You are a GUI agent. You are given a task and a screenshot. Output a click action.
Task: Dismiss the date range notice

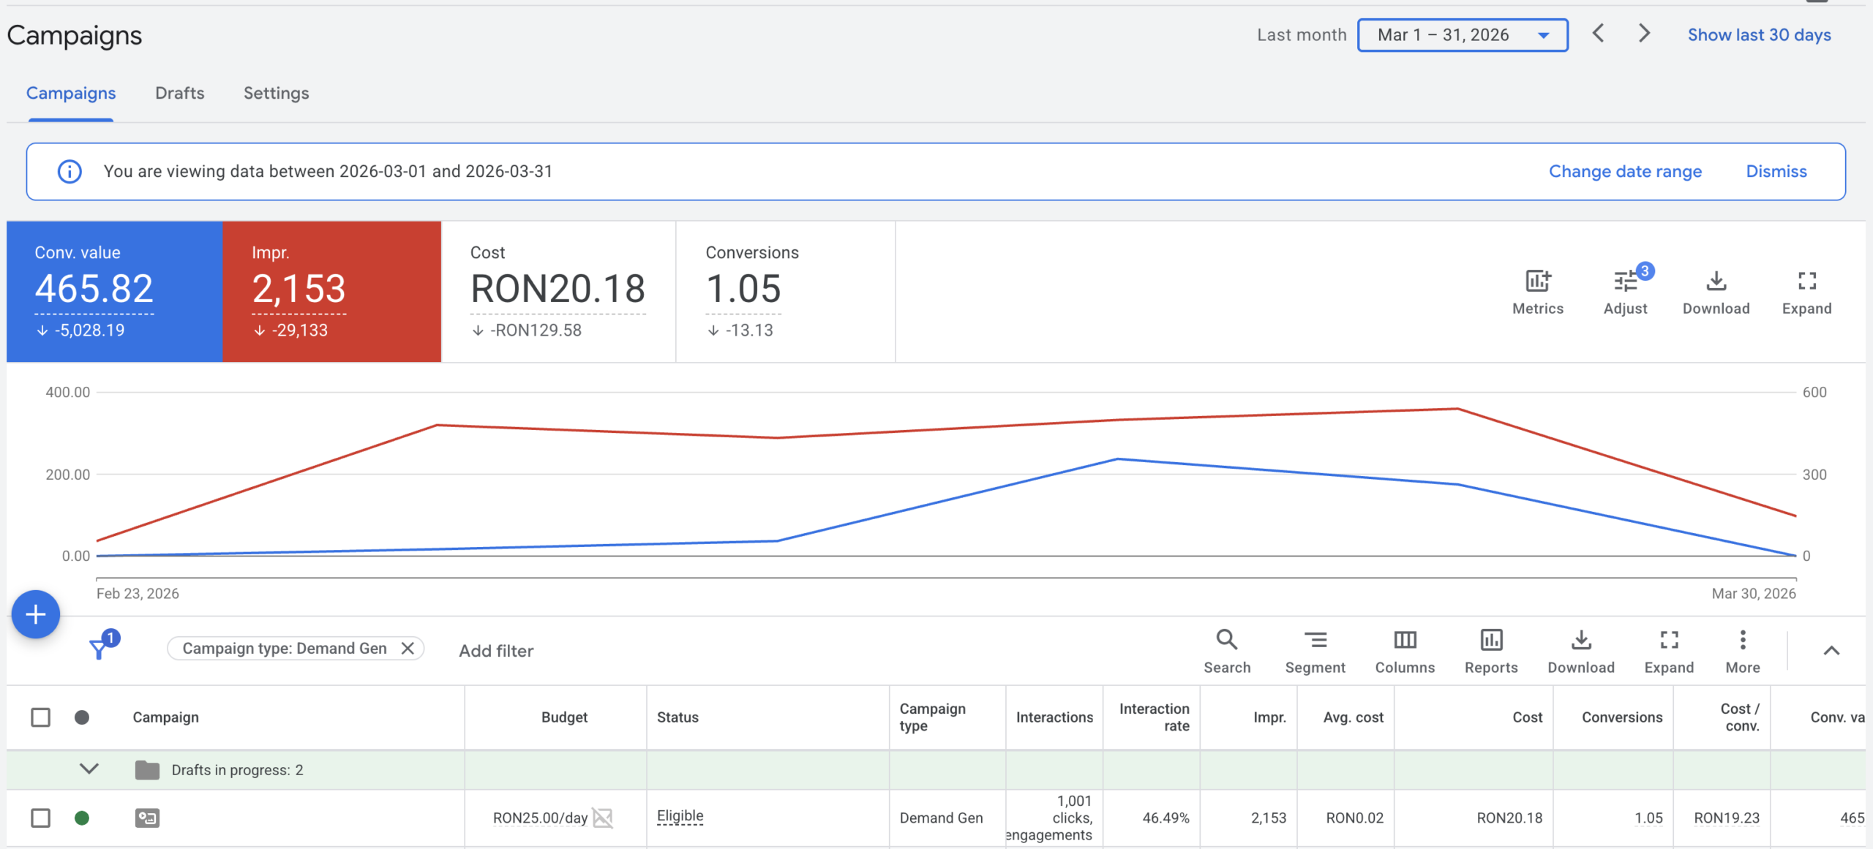coord(1776,171)
